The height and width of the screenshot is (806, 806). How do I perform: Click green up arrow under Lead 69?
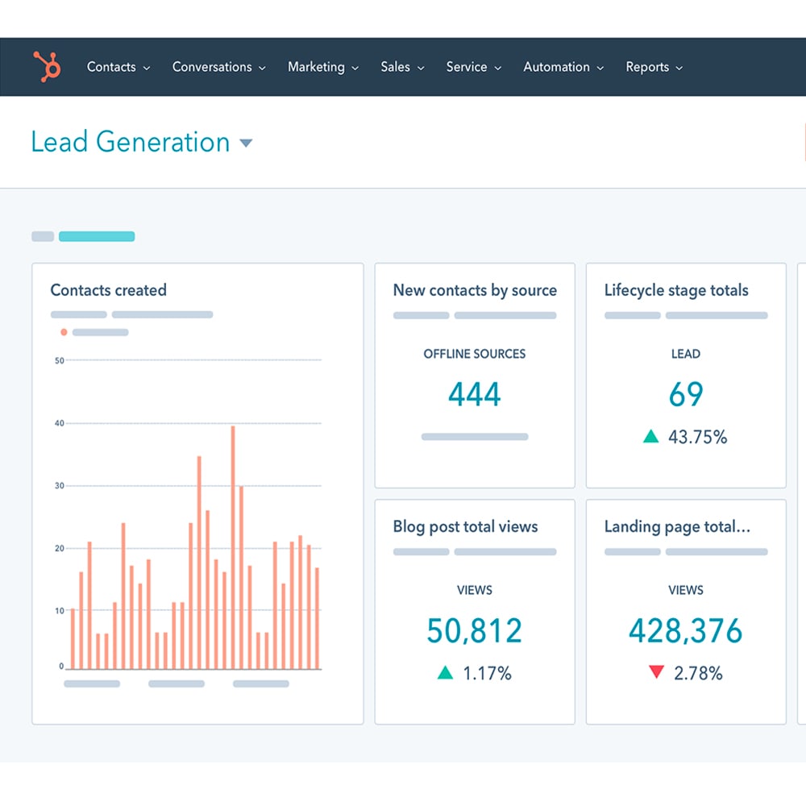(651, 437)
